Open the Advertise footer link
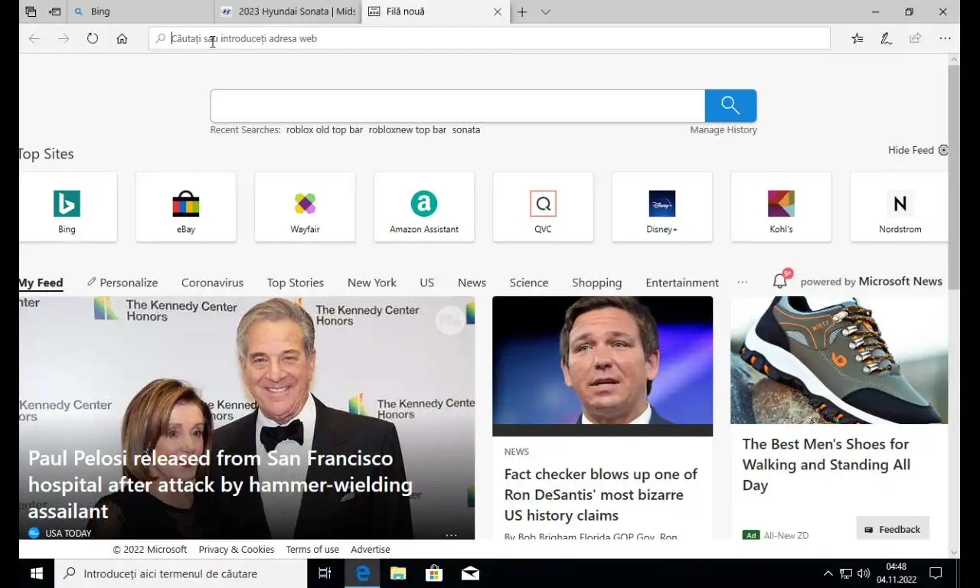The image size is (980, 588). pos(371,550)
